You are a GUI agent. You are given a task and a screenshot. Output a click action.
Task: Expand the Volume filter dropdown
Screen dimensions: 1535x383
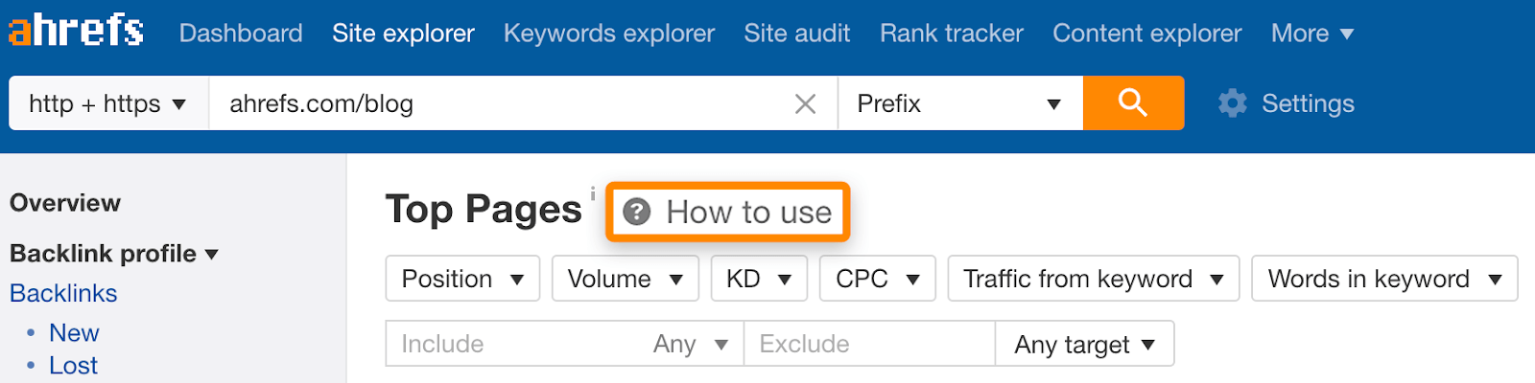625,279
